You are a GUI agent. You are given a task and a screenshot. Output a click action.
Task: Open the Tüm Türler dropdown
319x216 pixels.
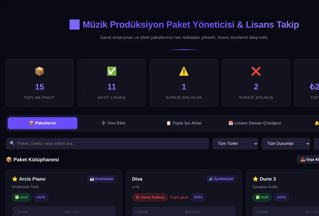coord(235,144)
